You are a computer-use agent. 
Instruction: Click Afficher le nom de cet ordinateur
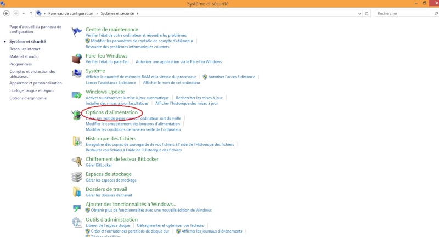pos(172,83)
